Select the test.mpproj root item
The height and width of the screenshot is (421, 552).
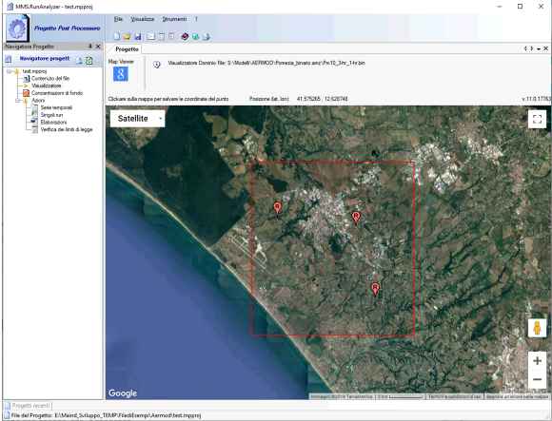point(34,71)
